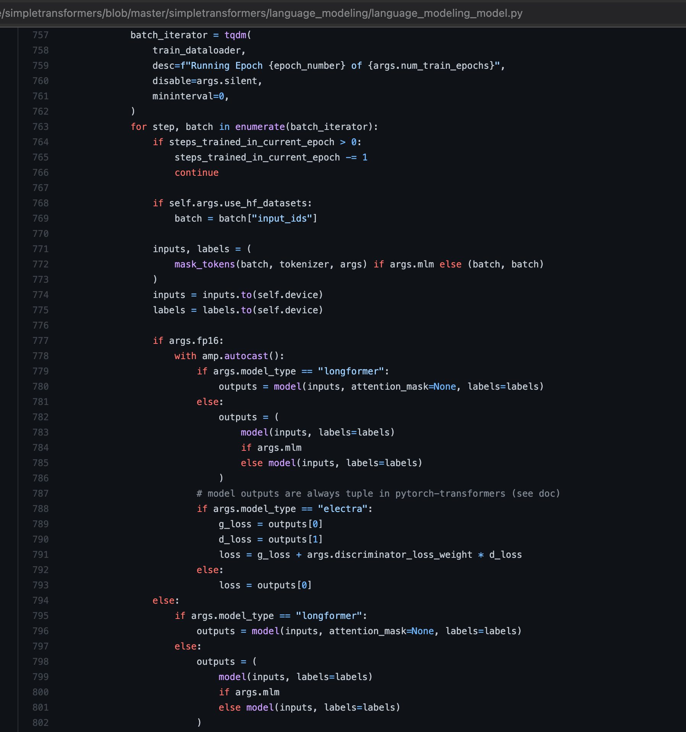Click the "longformer" string on line 779
The width and height of the screenshot is (686, 732).
350,371
